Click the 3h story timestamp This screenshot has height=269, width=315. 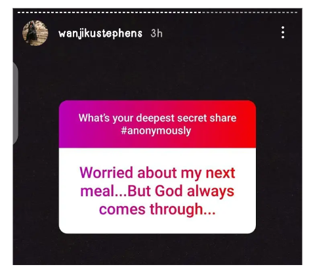(156, 33)
